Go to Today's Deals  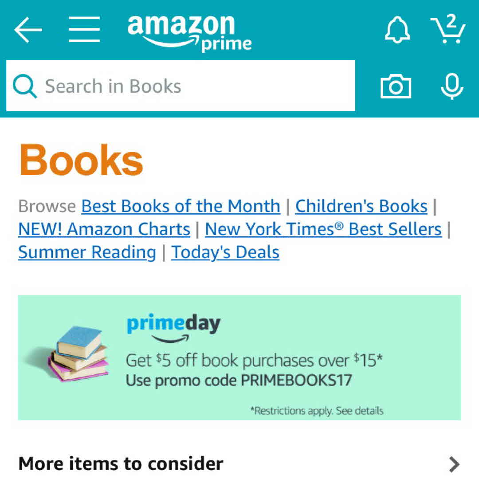coord(225,252)
